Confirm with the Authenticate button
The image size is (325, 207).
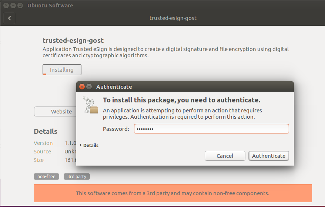click(x=268, y=156)
